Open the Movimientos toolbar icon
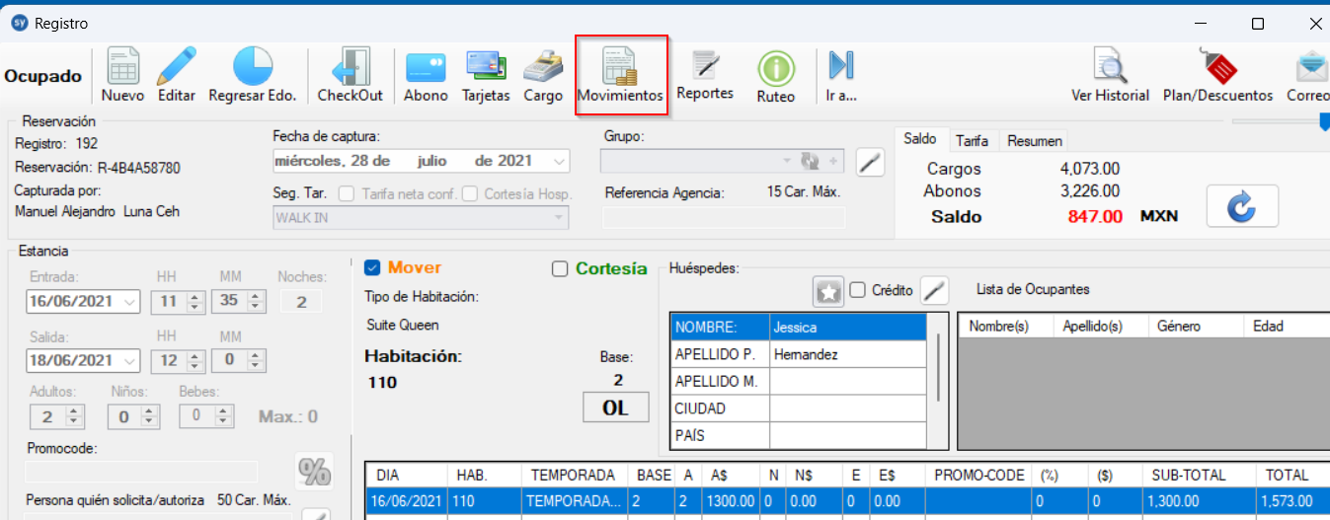The width and height of the screenshot is (1330, 520). (620, 67)
